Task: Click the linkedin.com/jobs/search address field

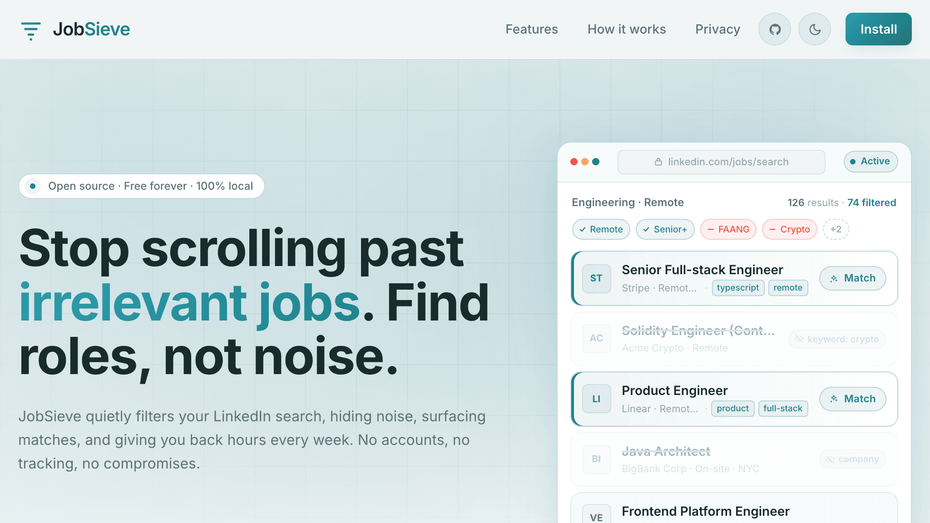Action: [x=721, y=162]
